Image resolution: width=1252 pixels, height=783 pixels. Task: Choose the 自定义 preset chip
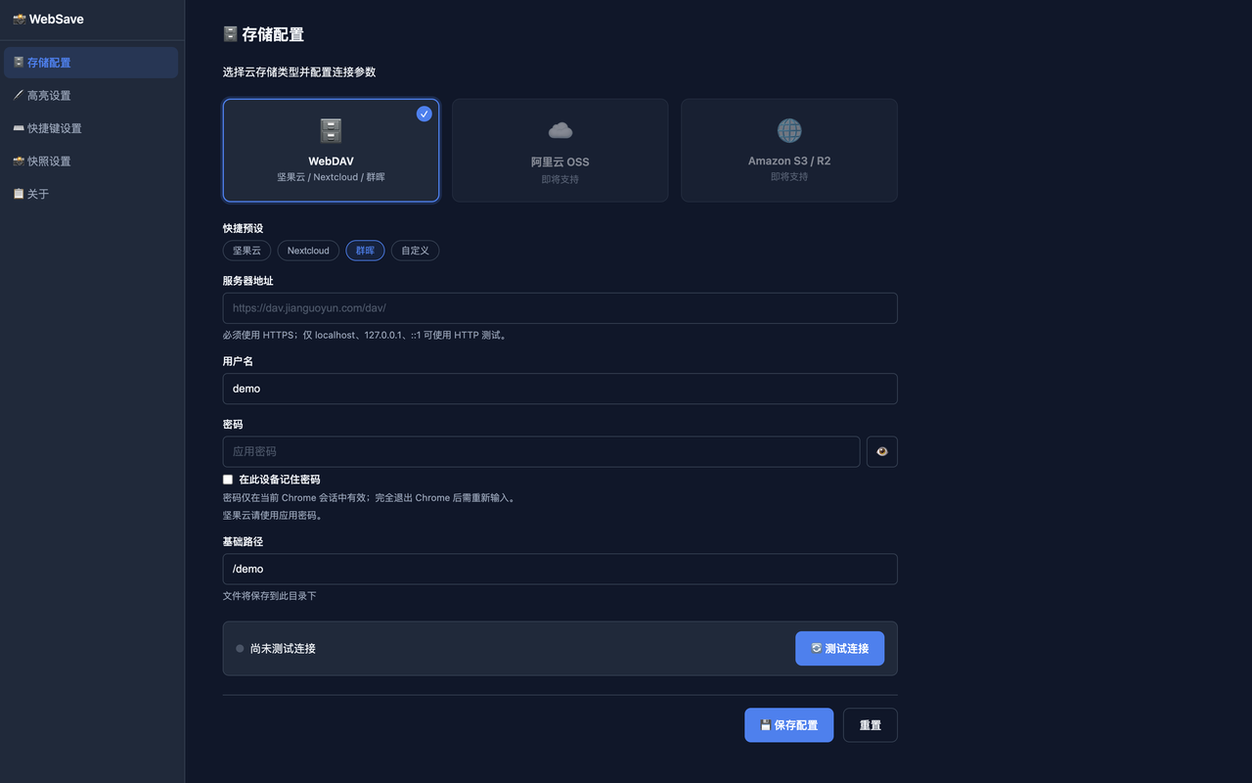tap(415, 251)
